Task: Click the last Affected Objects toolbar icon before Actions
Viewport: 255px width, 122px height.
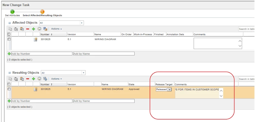Action: click(45, 29)
